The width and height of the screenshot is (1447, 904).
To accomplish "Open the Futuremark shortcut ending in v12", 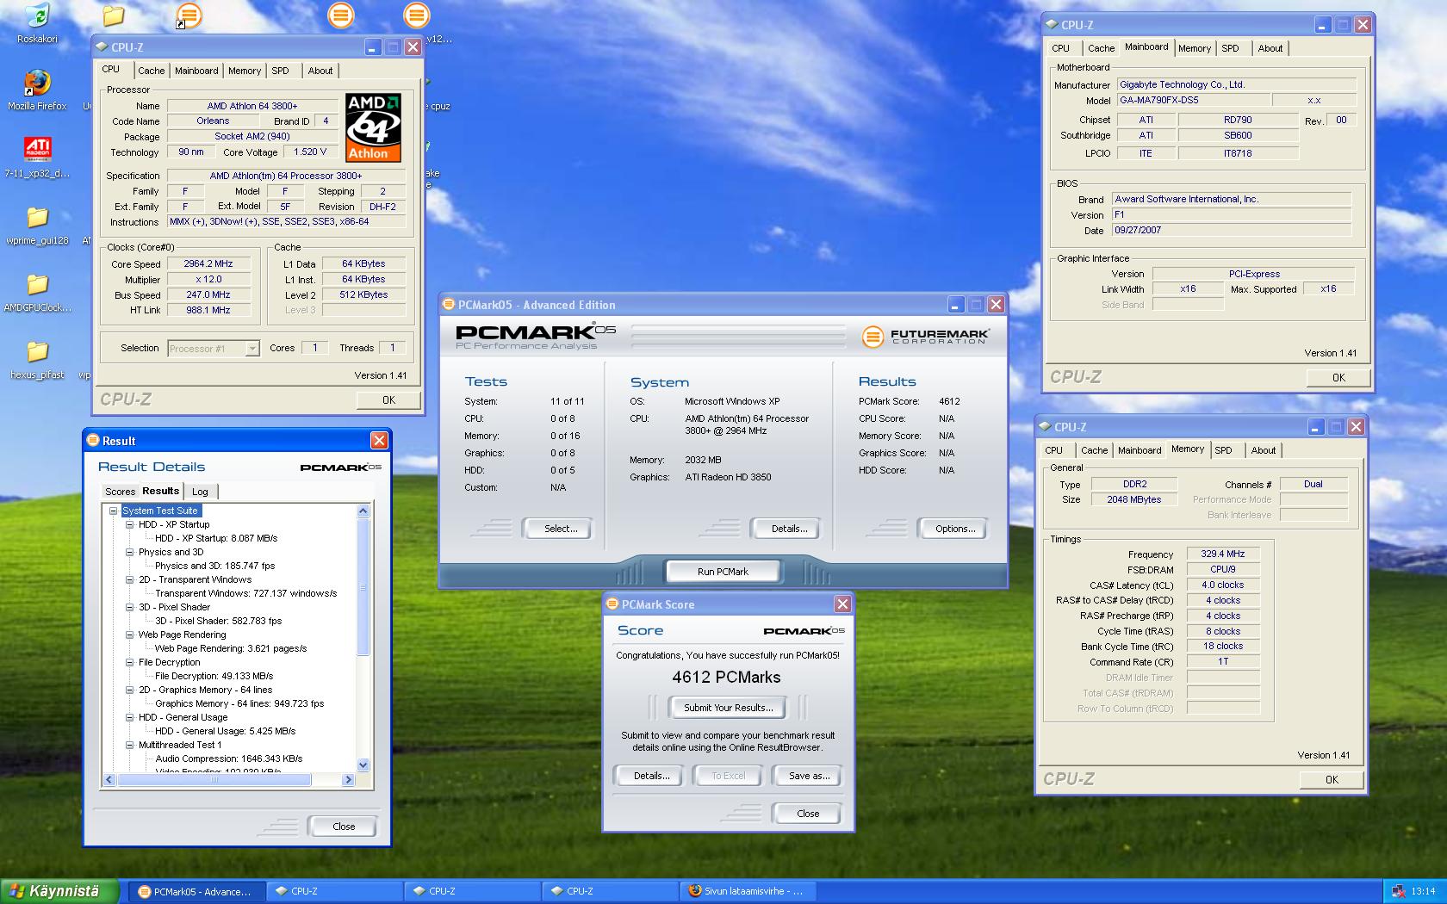I will click(x=416, y=15).
